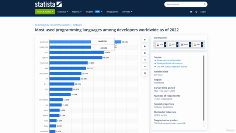
Task: Click the JavaScript axis label
Action: click(x=44, y=42)
